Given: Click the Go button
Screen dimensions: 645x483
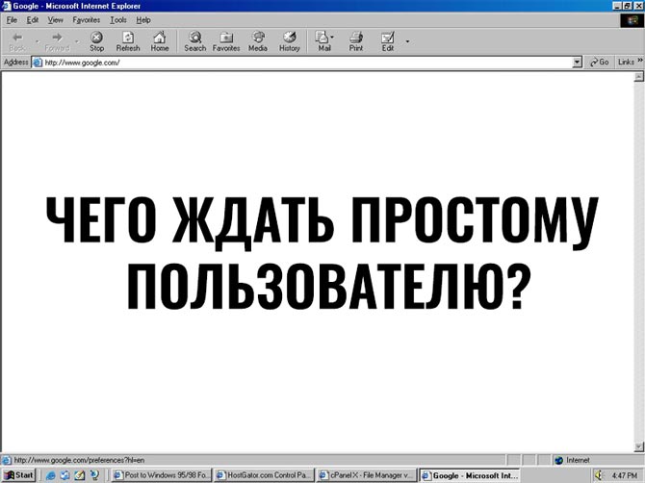Looking at the screenshot, I should [x=600, y=62].
